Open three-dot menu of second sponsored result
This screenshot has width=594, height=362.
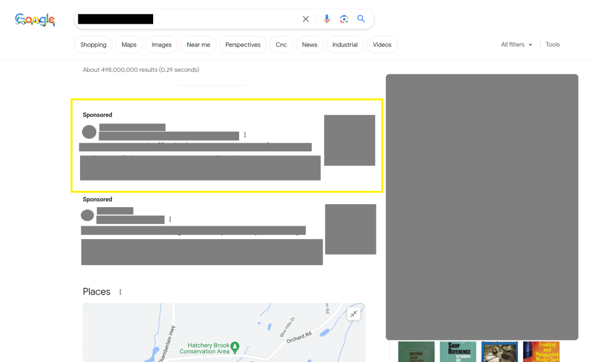pos(170,219)
